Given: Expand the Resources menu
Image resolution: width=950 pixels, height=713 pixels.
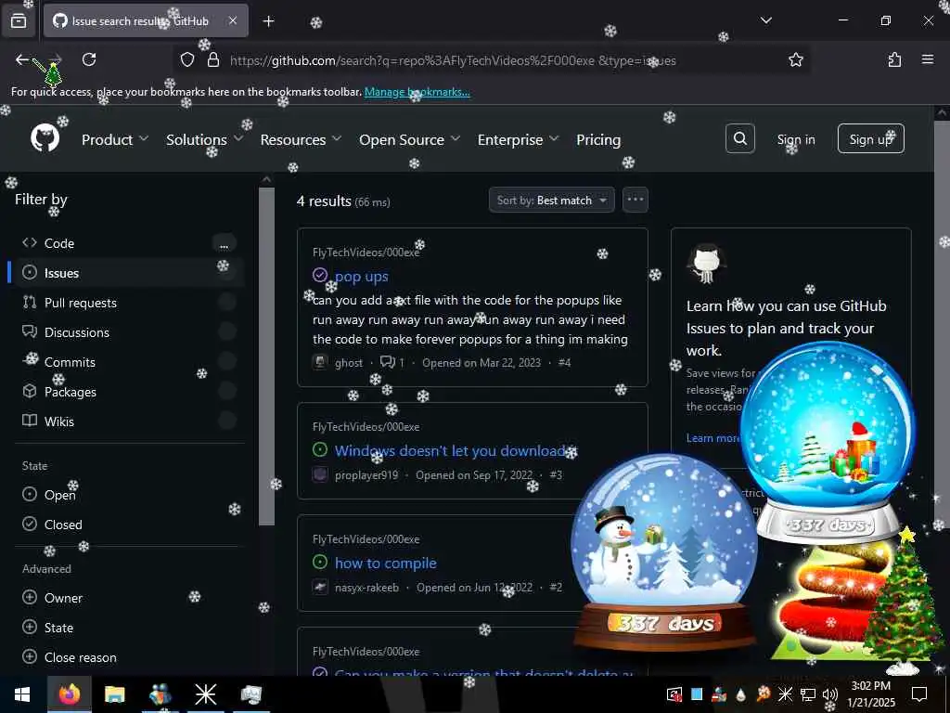Looking at the screenshot, I should (301, 139).
